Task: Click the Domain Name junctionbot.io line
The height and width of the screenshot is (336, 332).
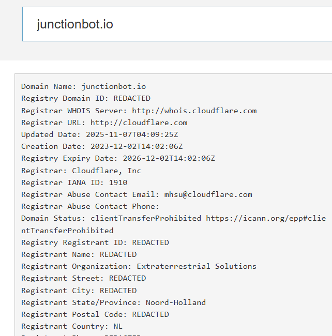Action: [x=83, y=86]
